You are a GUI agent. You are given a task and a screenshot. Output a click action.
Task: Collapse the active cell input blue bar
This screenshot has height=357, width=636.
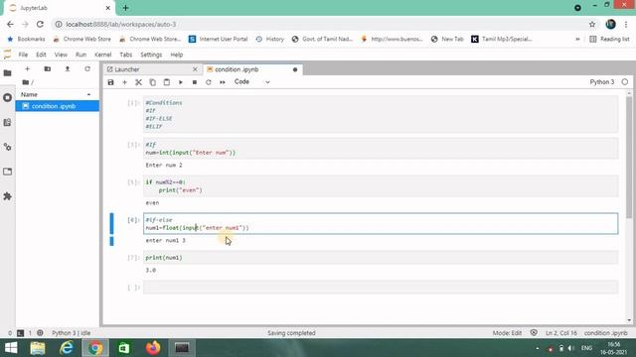[x=112, y=223]
